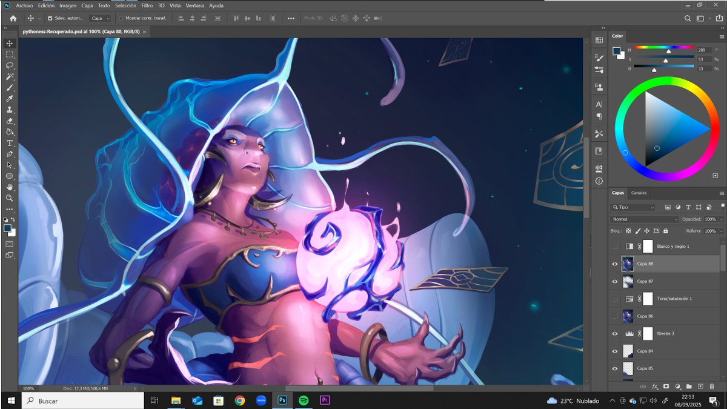Open blend mode Normal dropdown
Image resolution: width=727 pixels, height=409 pixels.
pyautogui.click(x=645, y=219)
